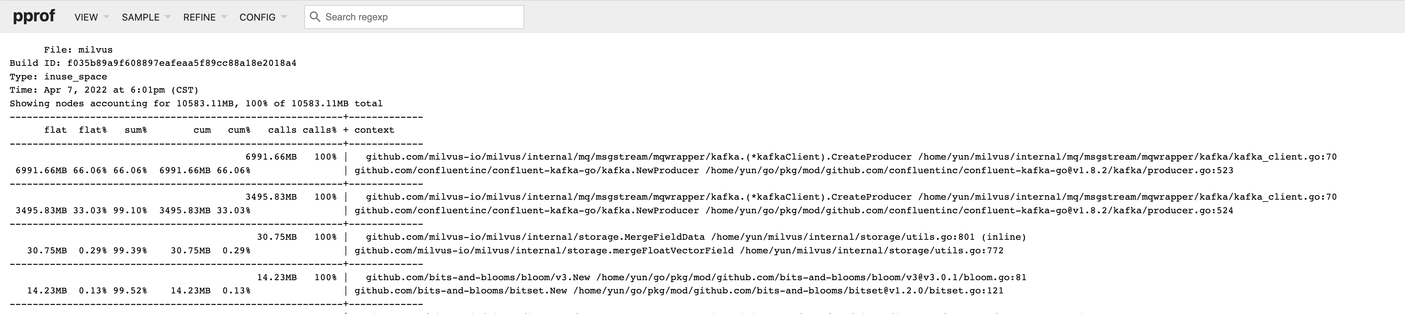Open the SAMPLE menu

[x=141, y=17]
